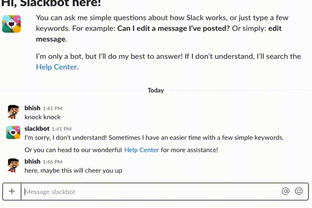Click the 1:41 PM timestamp on bhish's message
This screenshot has width=312, height=208.
click(x=52, y=109)
